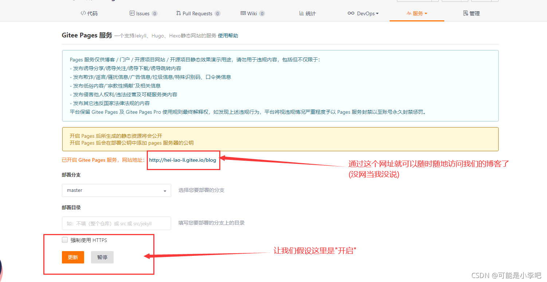The image size is (547, 282).
Task: Open the 管理 management tab
Action: tap(471, 13)
